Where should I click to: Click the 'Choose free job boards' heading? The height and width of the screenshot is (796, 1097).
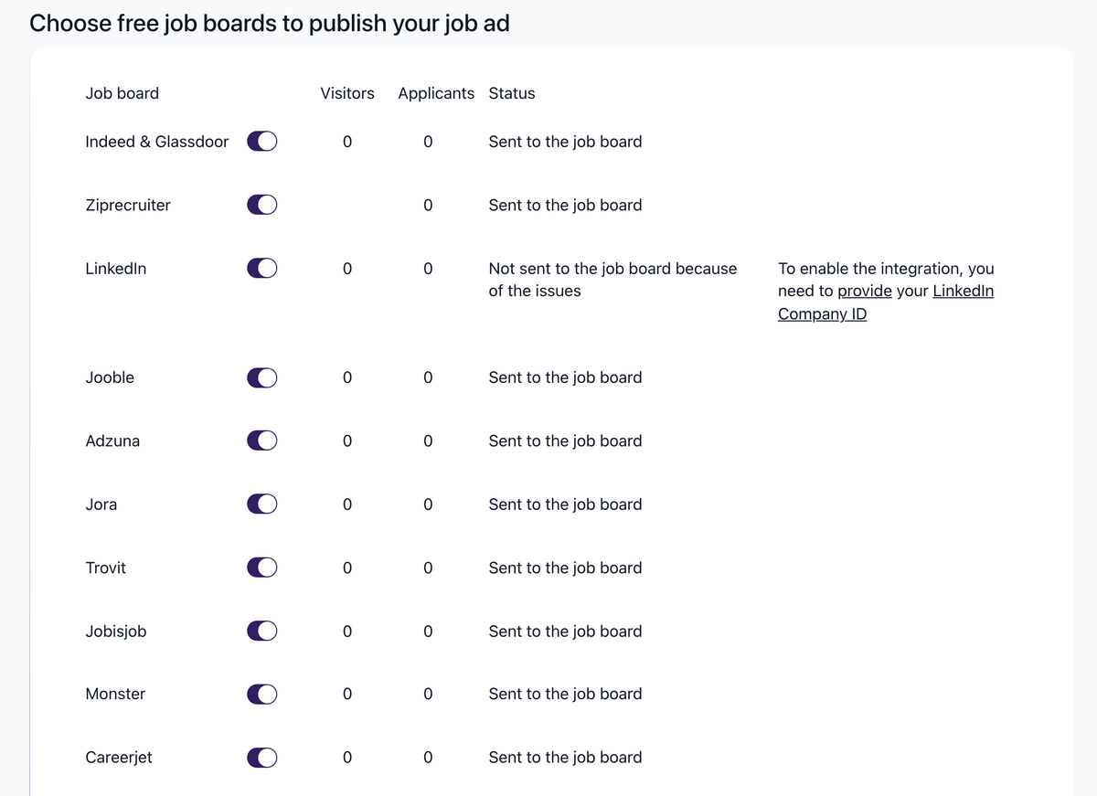(270, 24)
